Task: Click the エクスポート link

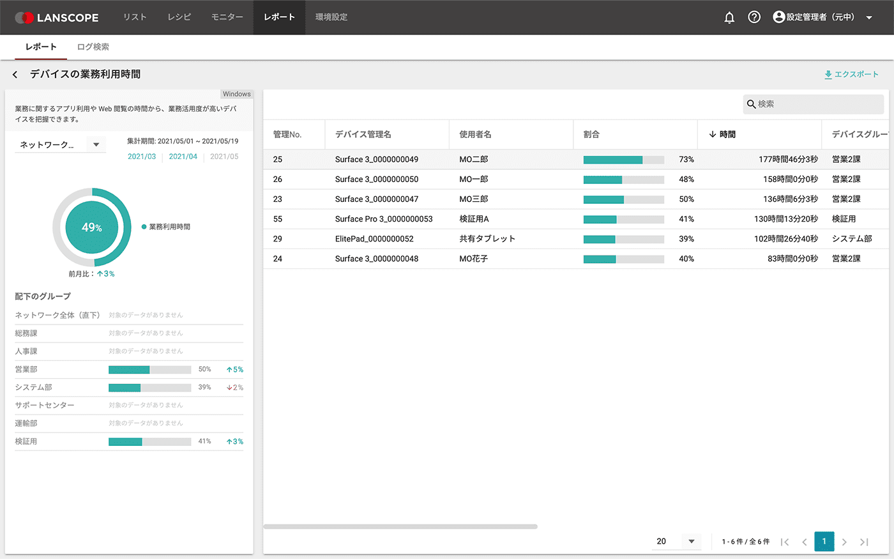Action: [x=856, y=75]
